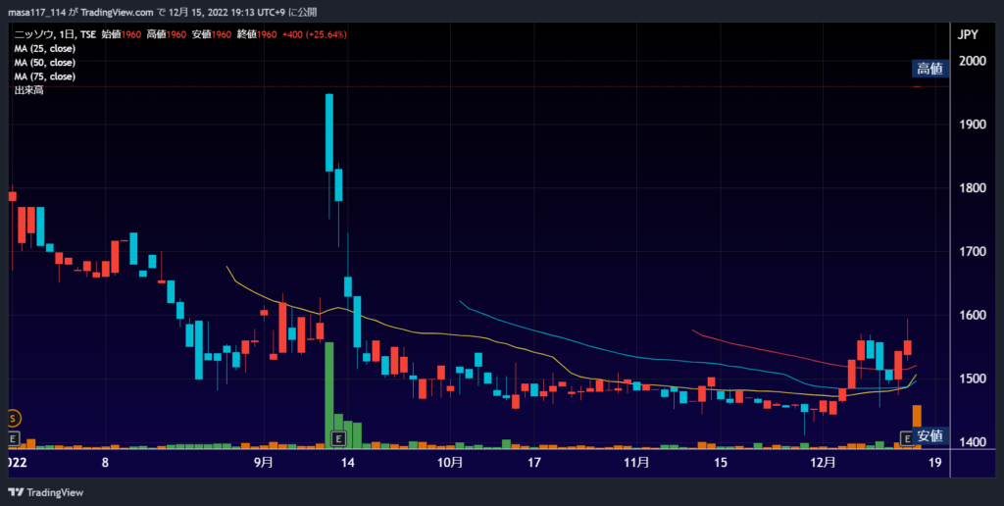This screenshot has width=1004, height=506.
Task: Click the ニッソウ, 1日, TSE symbol title
Action: click(55, 34)
